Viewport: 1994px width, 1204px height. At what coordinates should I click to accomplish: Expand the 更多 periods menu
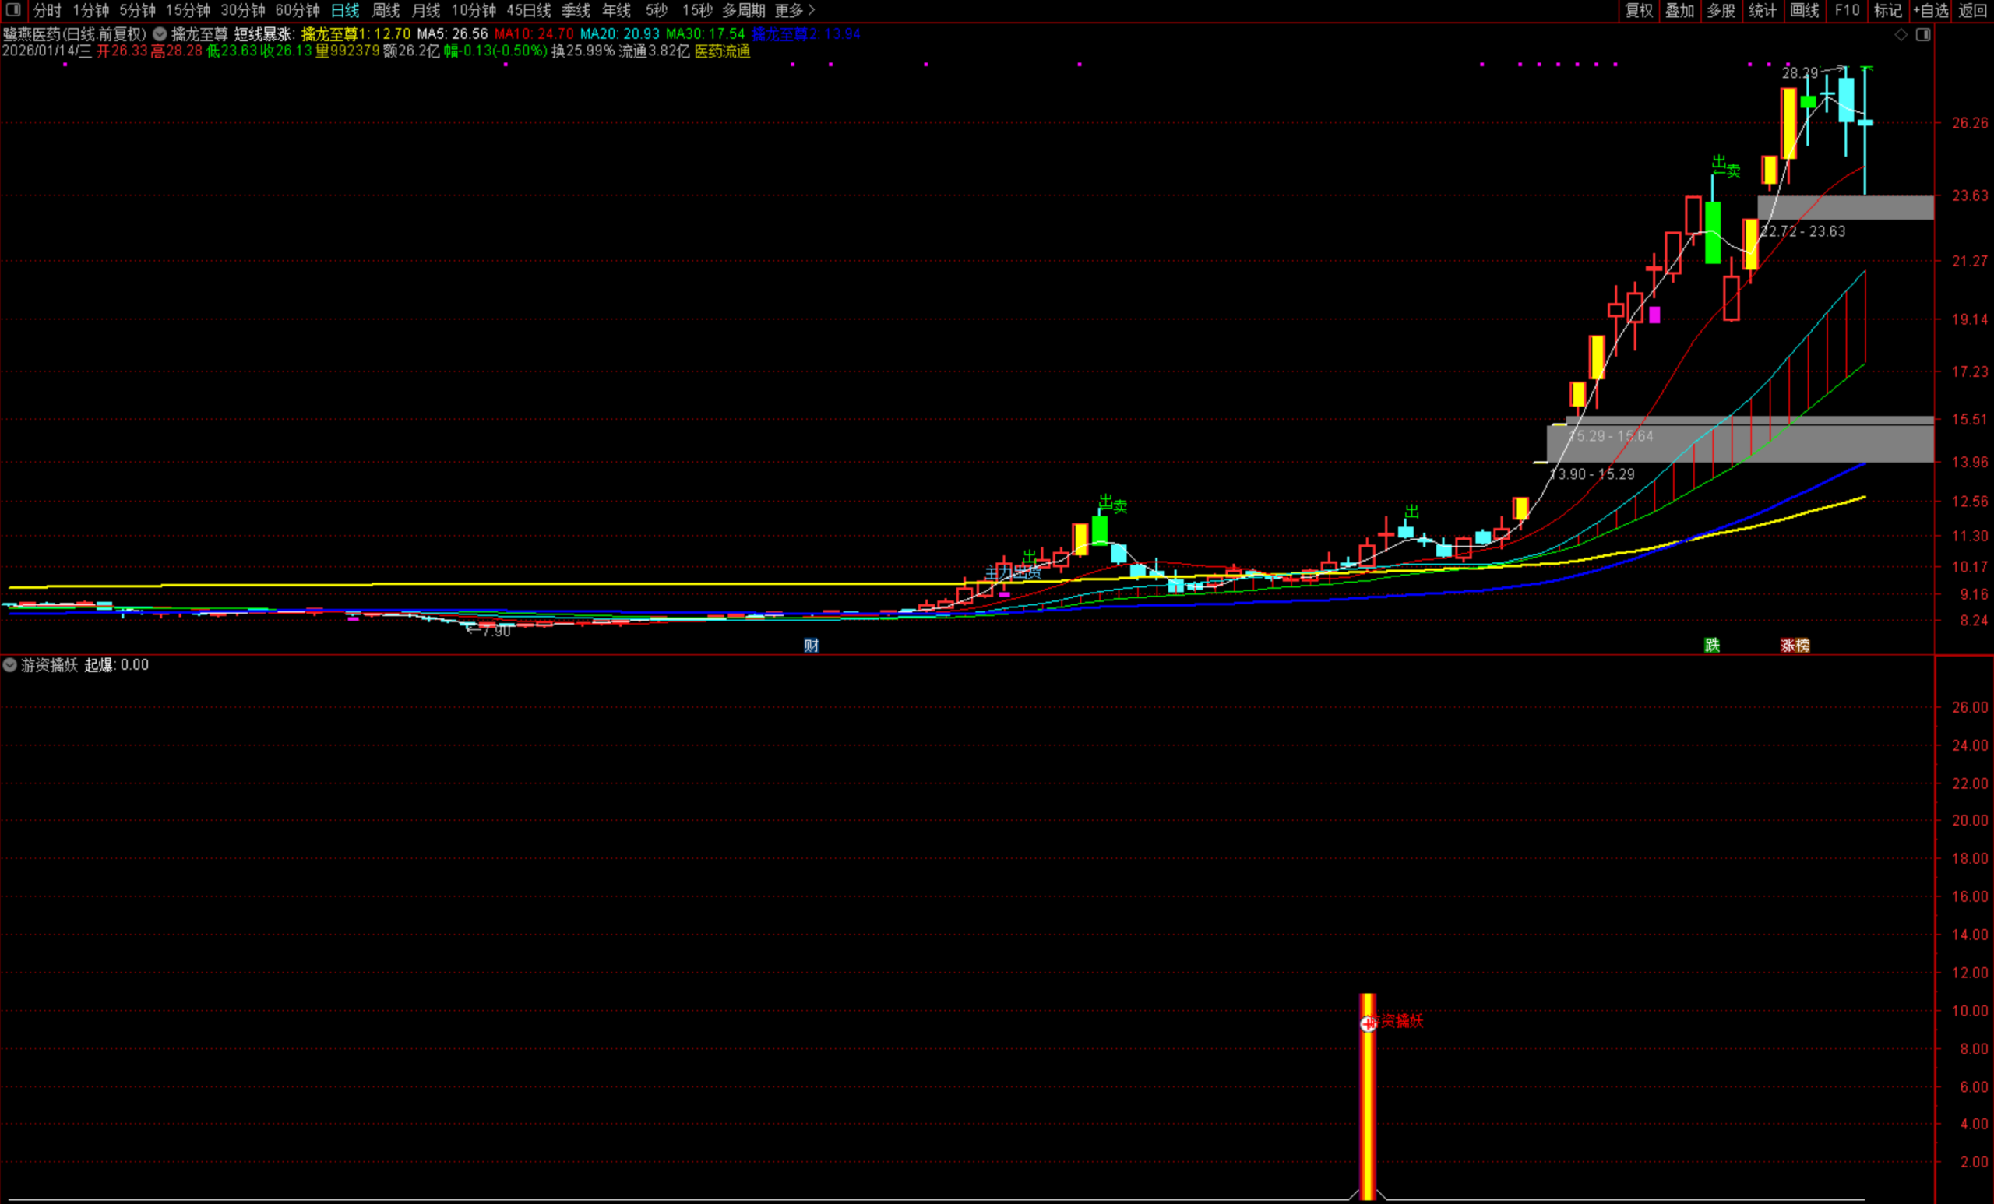tap(794, 11)
